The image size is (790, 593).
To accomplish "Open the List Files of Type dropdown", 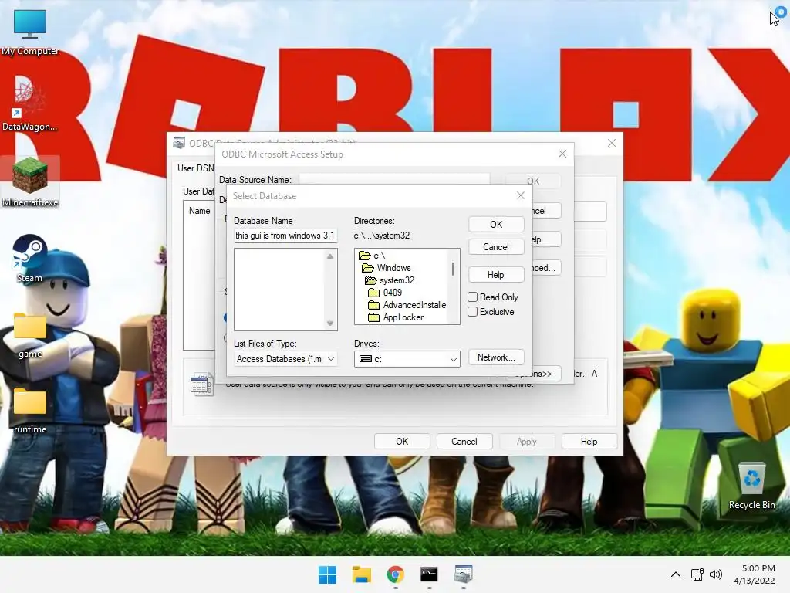I will [x=285, y=359].
